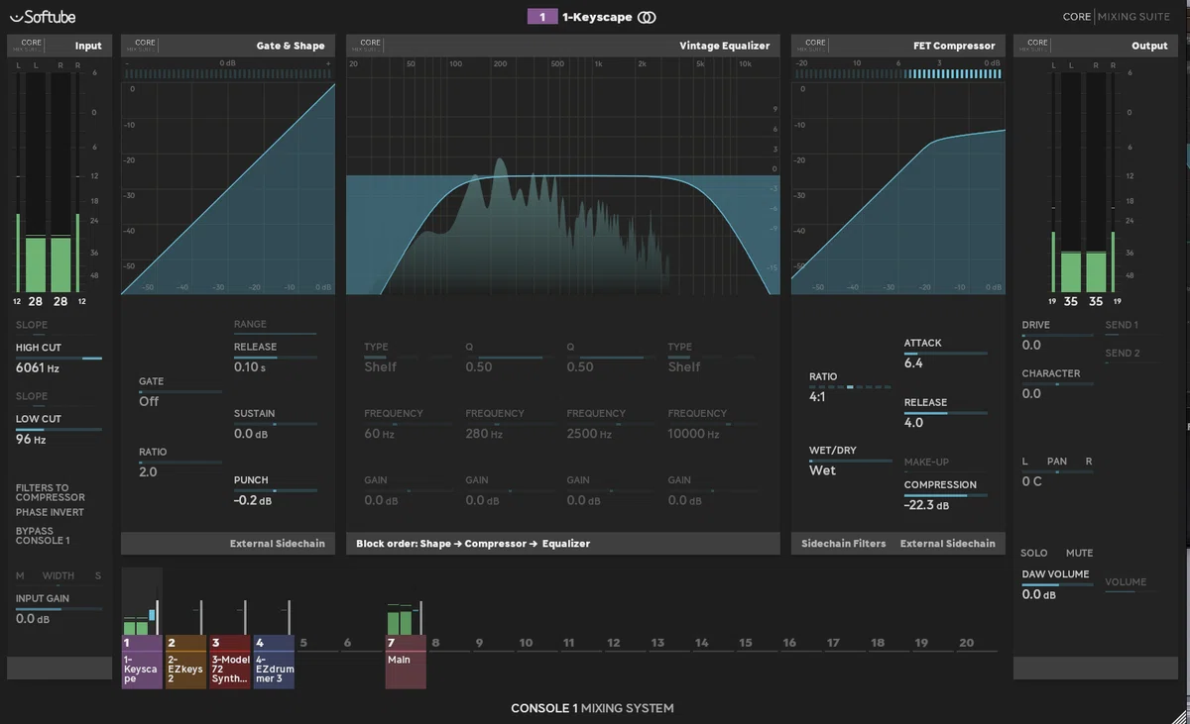Adjust the Input Gain slider
Viewport: 1190px width, 724px height.
click(59, 609)
